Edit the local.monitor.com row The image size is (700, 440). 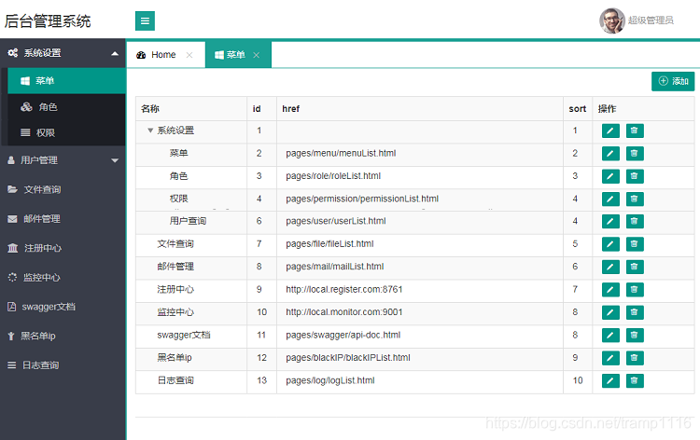click(610, 312)
